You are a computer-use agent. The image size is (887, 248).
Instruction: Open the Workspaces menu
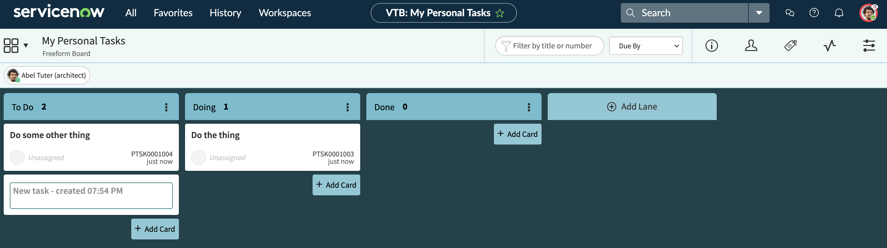tap(285, 13)
